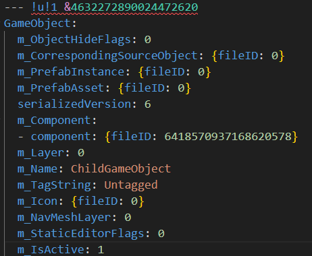Viewport: 312px width, 256px height.
Task: Click the word component in list entry
Action: (x=61, y=137)
